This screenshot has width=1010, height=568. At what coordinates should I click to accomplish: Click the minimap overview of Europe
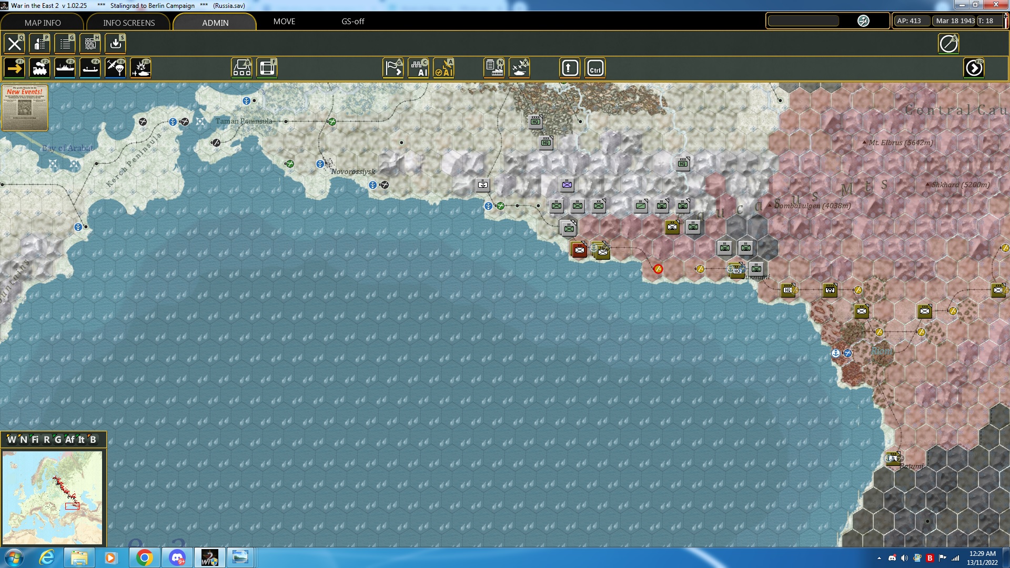[52, 497]
